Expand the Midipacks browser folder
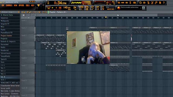The image size is (173, 97). point(10,21)
